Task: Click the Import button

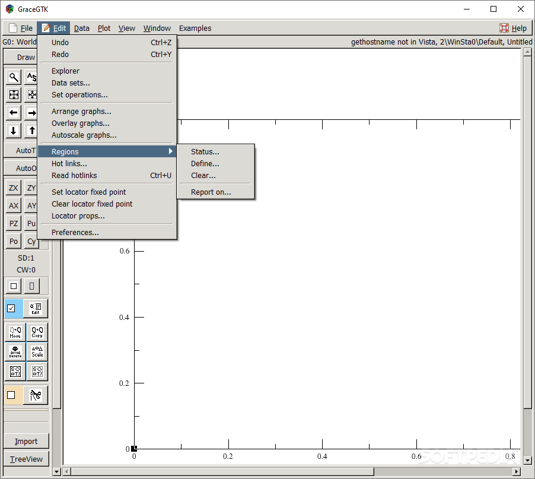Action: pos(26,441)
